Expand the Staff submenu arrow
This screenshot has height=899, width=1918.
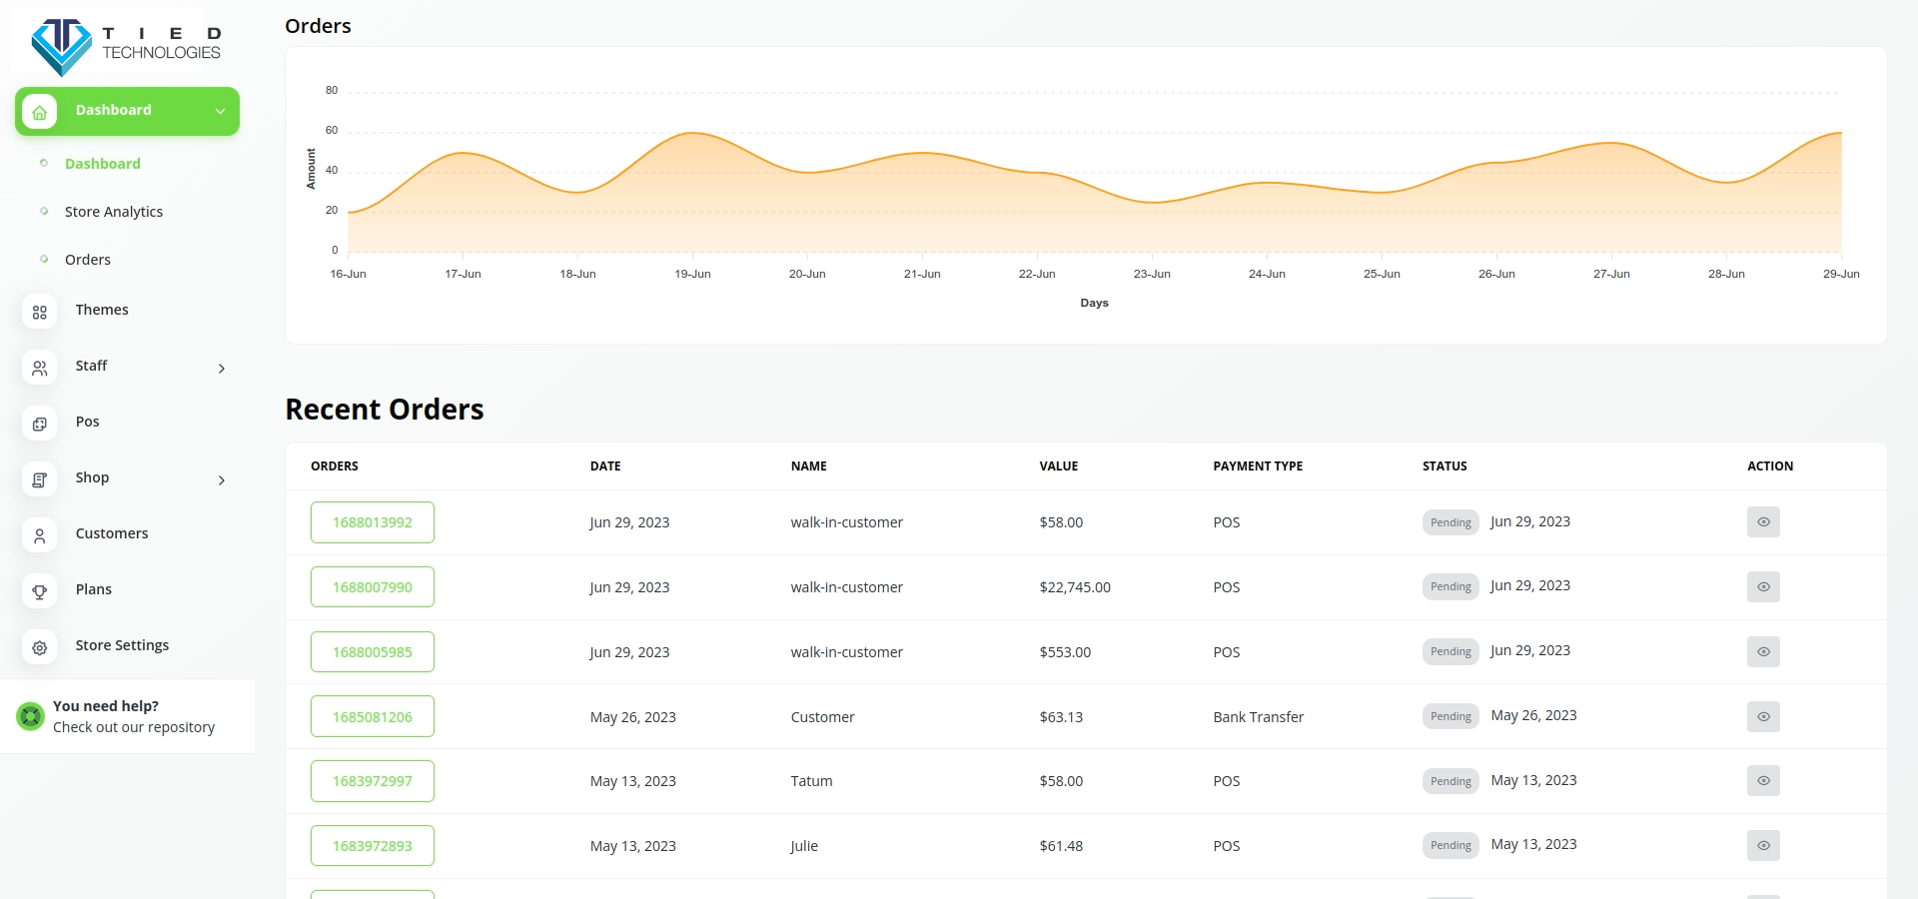click(221, 369)
